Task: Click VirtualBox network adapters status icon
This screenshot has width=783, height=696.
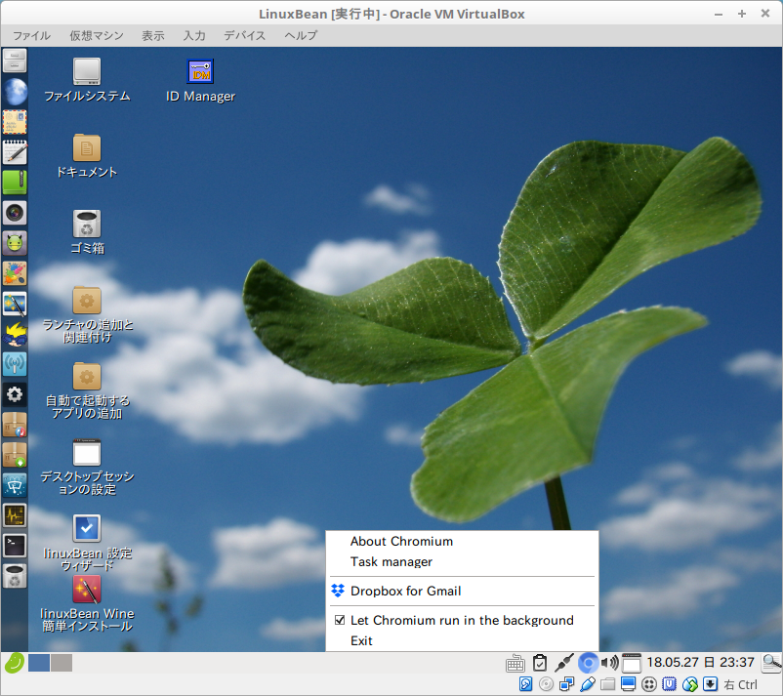Action: [x=567, y=684]
